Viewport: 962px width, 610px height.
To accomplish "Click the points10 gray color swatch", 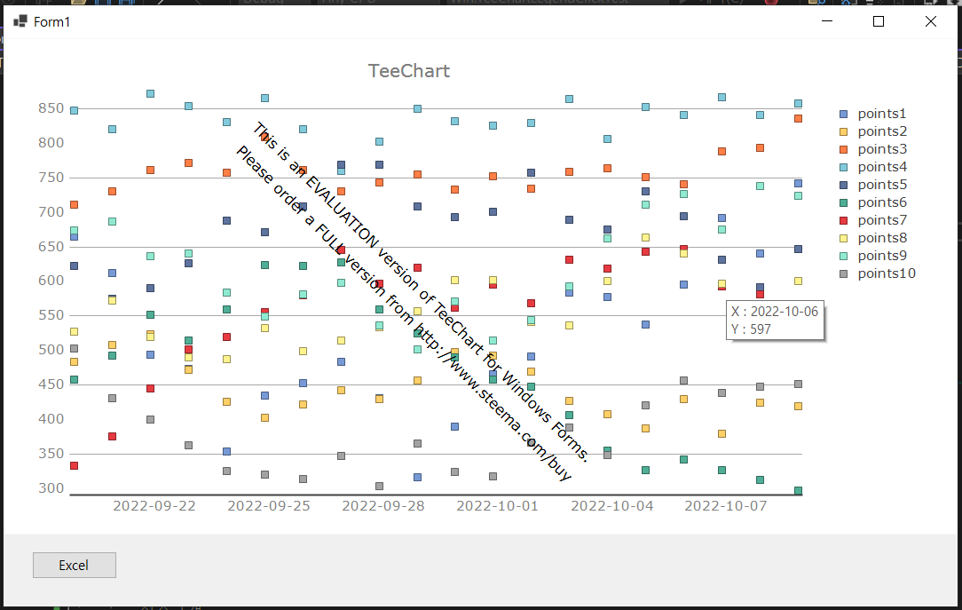I will (842, 273).
